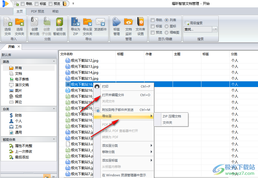Collapse the 筛选 section
The height and width of the screenshot is (178, 258).
point(54,61)
